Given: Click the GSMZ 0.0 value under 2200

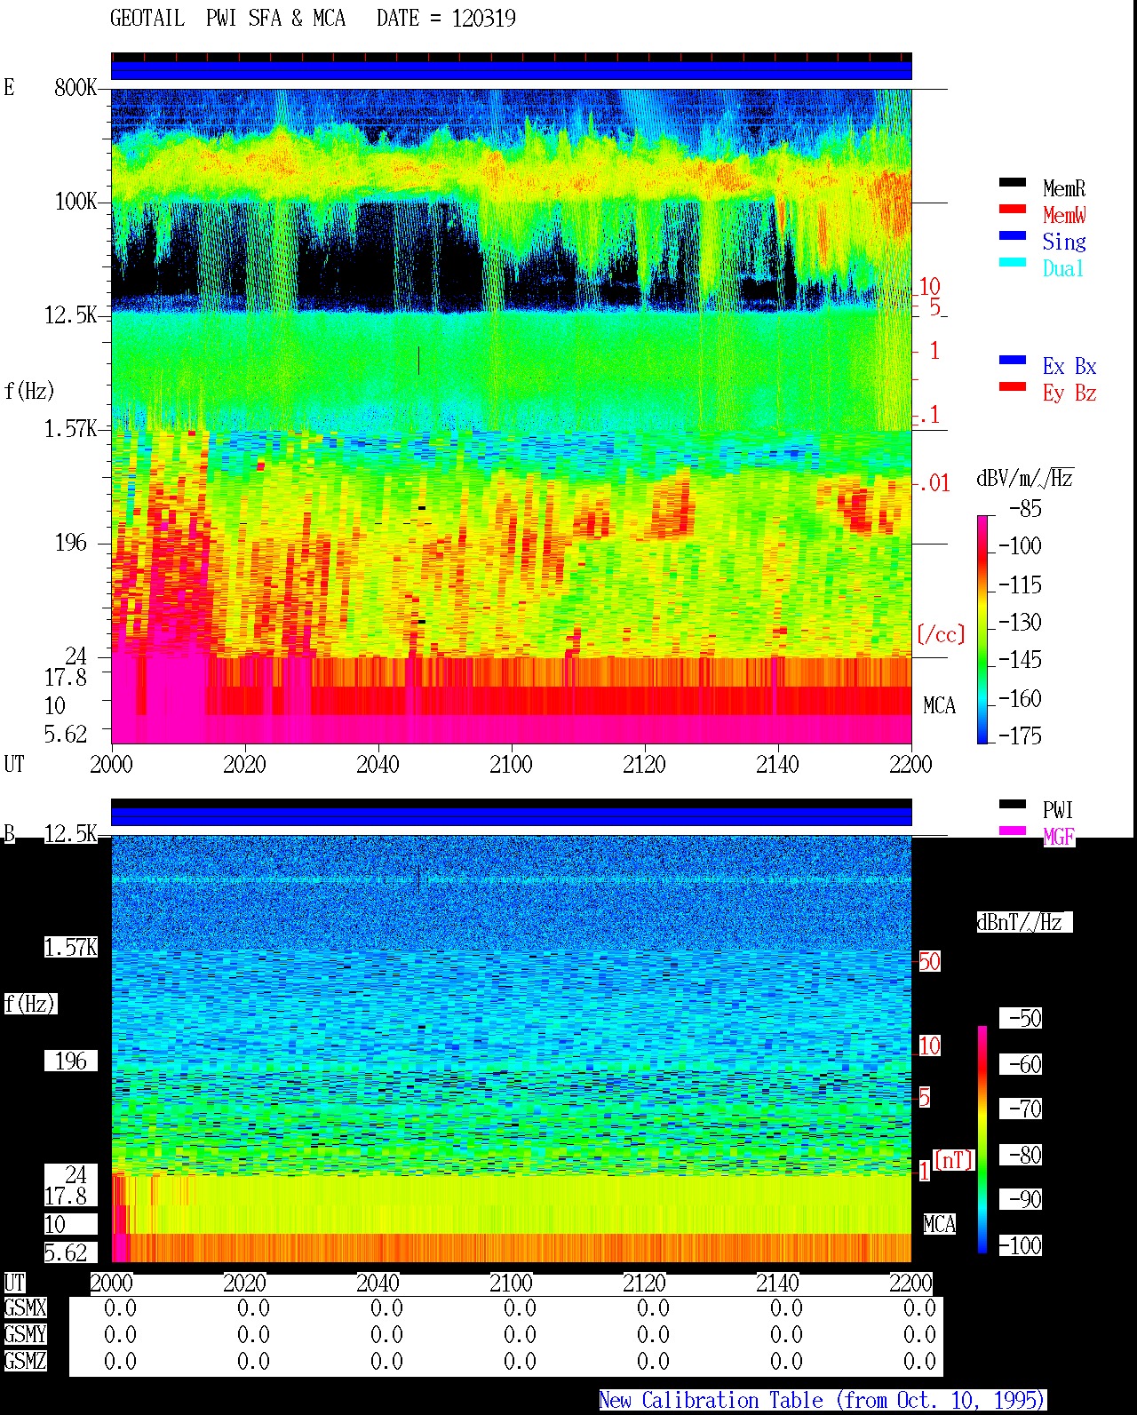Looking at the screenshot, I should [x=919, y=1361].
